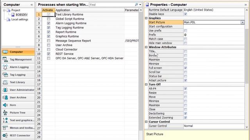Viewport: 250px width, 140px height.
Task: Click the Picture Tree icon
Action: click(5, 112)
